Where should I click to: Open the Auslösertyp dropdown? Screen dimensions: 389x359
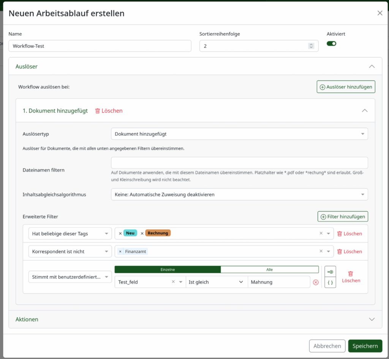point(239,134)
